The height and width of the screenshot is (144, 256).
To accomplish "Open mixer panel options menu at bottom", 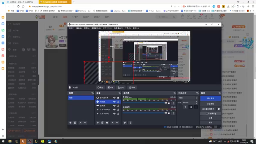I will click(x=130, y=123).
